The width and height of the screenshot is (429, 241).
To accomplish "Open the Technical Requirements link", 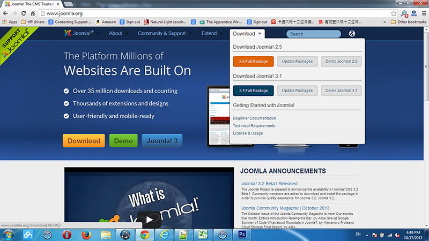I will point(254,126).
